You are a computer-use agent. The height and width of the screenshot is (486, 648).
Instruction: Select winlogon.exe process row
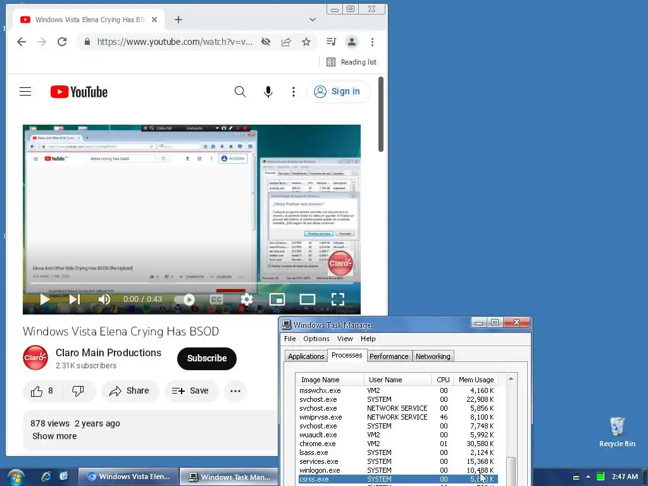(398, 470)
